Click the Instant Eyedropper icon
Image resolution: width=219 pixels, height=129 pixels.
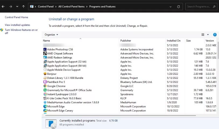pyautogui.click(x=45, y=94)
